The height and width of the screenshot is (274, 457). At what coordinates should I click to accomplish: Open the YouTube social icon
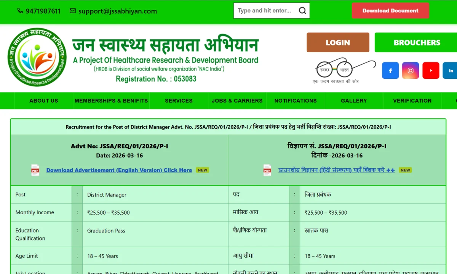pos(431,70)
